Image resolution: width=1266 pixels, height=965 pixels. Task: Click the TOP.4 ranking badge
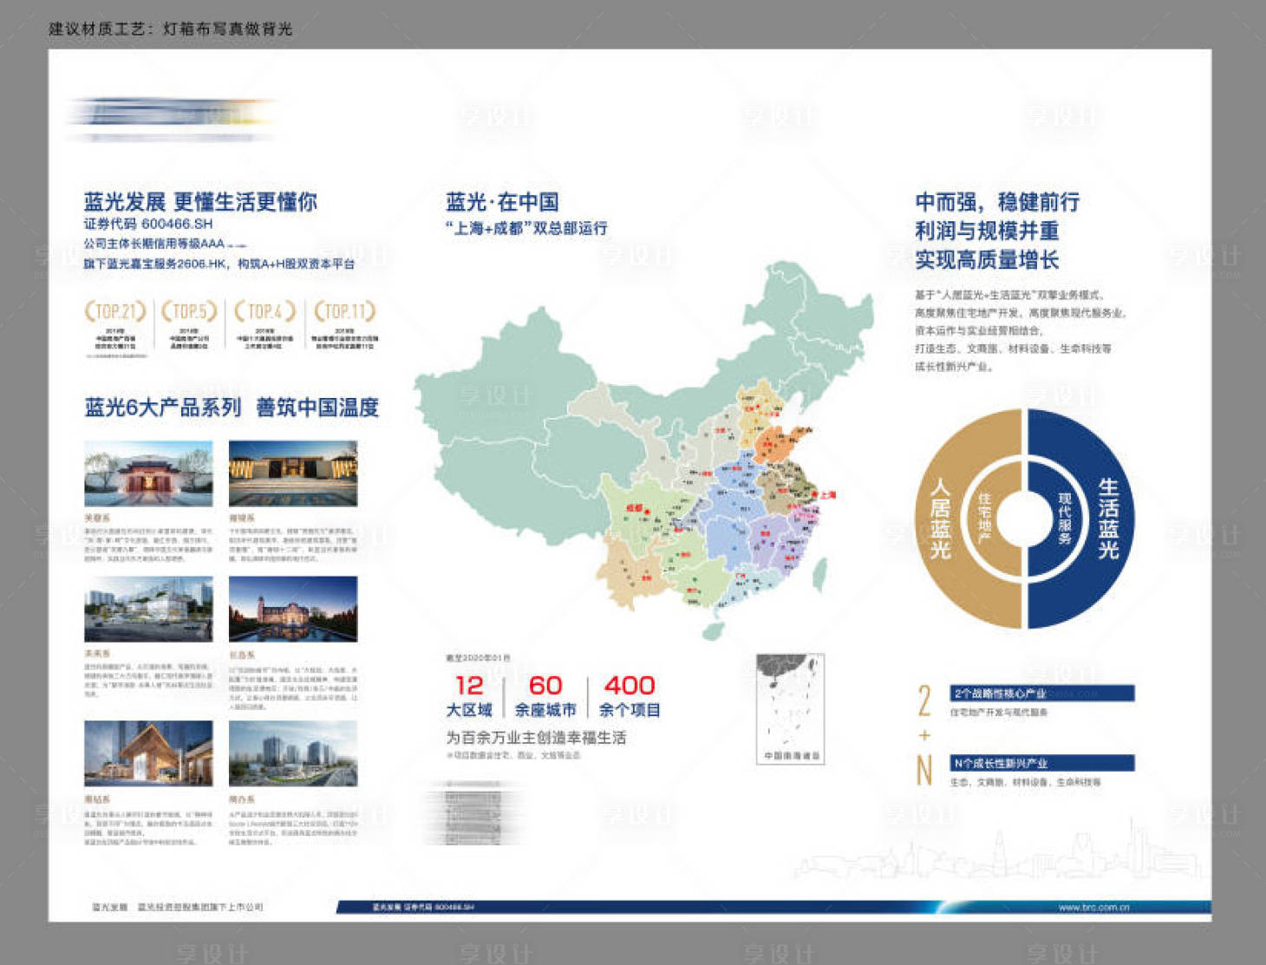click(x=264, y=311)
